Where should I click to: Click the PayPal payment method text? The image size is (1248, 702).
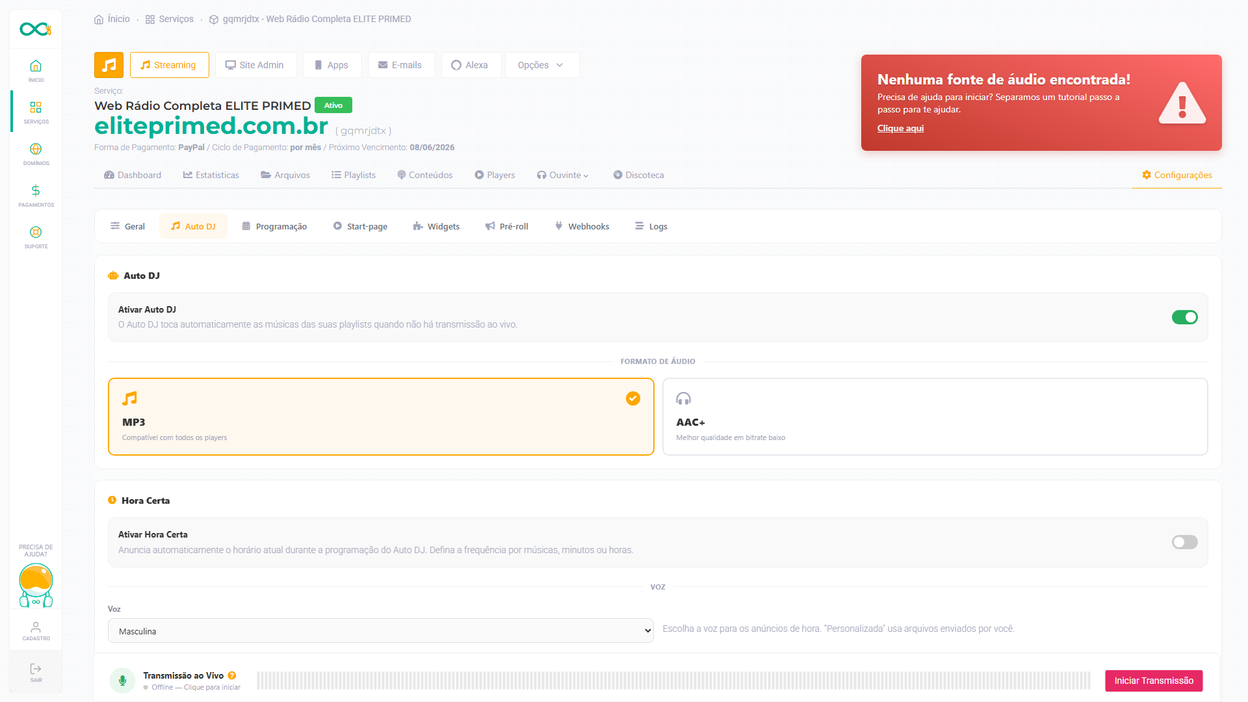click(191, 148)
